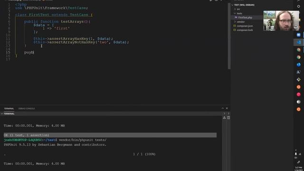Click highlighted 'OK (1 test, 1 assertion)' terminal line
The image size is (304, 171).
(110, 135)
